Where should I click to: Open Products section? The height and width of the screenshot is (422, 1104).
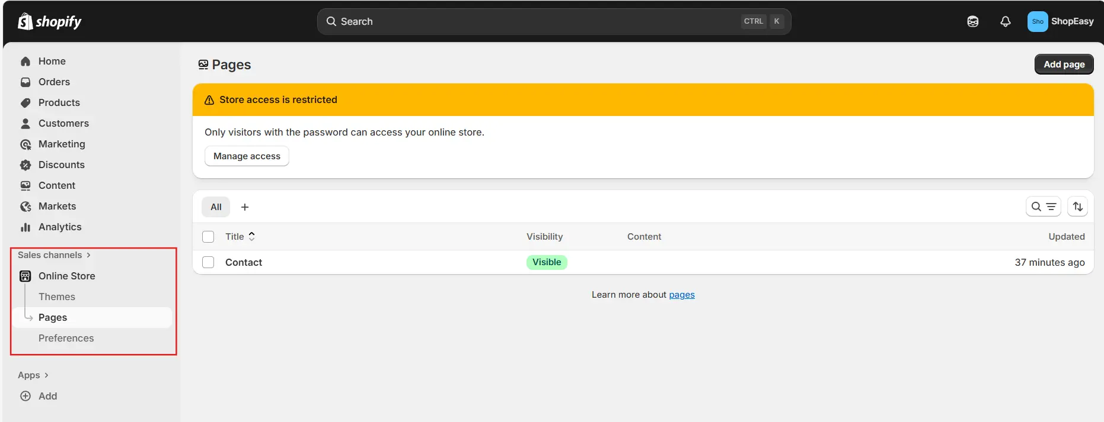point(59,102)
